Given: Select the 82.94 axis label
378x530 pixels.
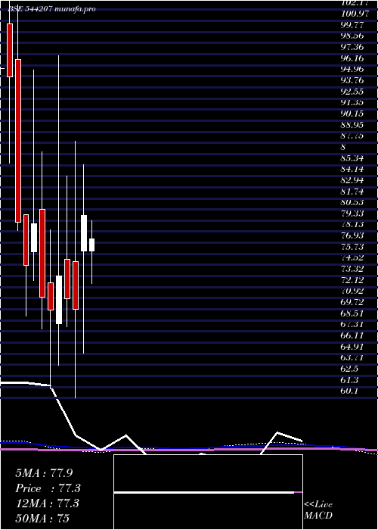Looking at the screenshot, I should point(352,180).
